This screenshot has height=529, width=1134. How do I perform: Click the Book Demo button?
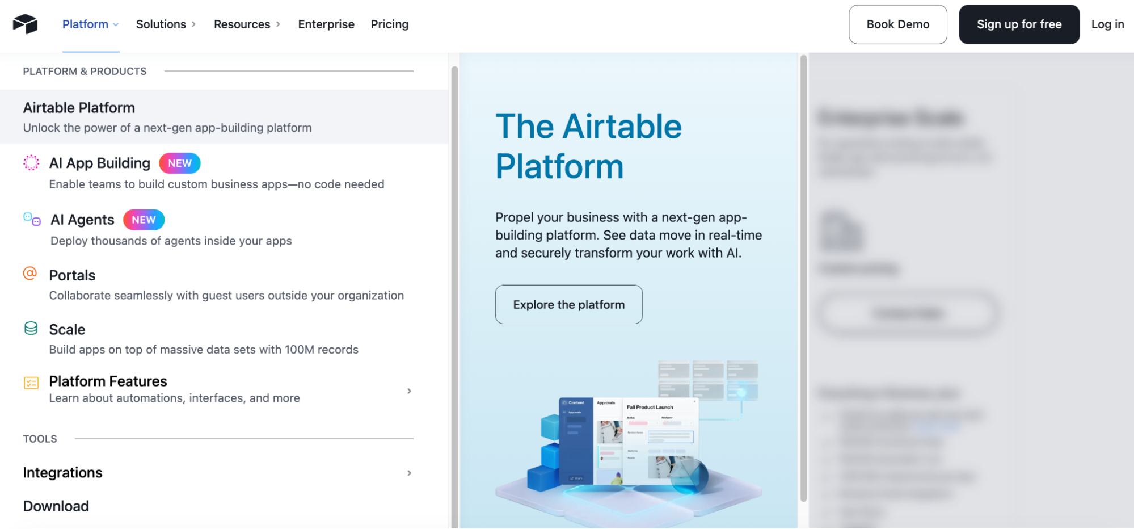tap(897, 24)
